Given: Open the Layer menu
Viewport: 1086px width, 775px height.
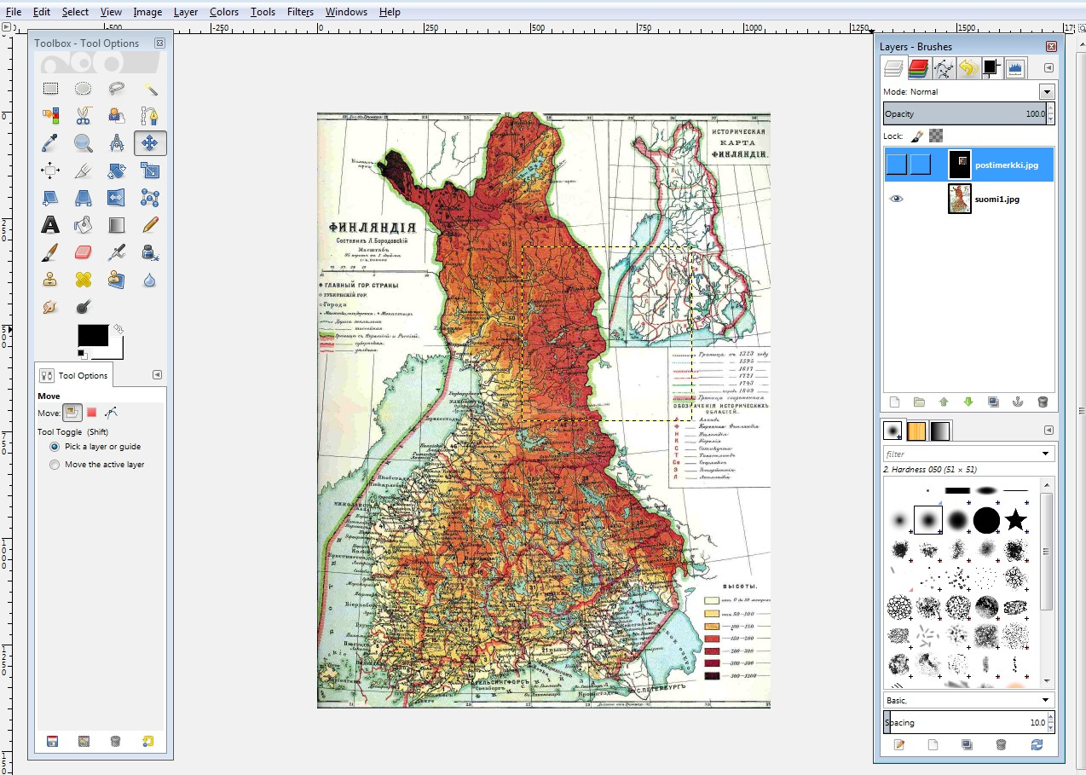Looking at the screenshot, I should (x=185, y=12).
